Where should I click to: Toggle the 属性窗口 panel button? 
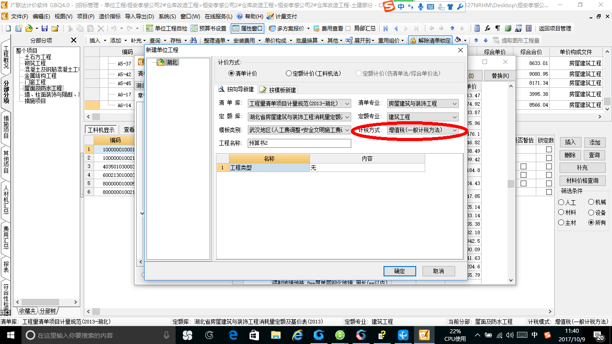(248, 28)
